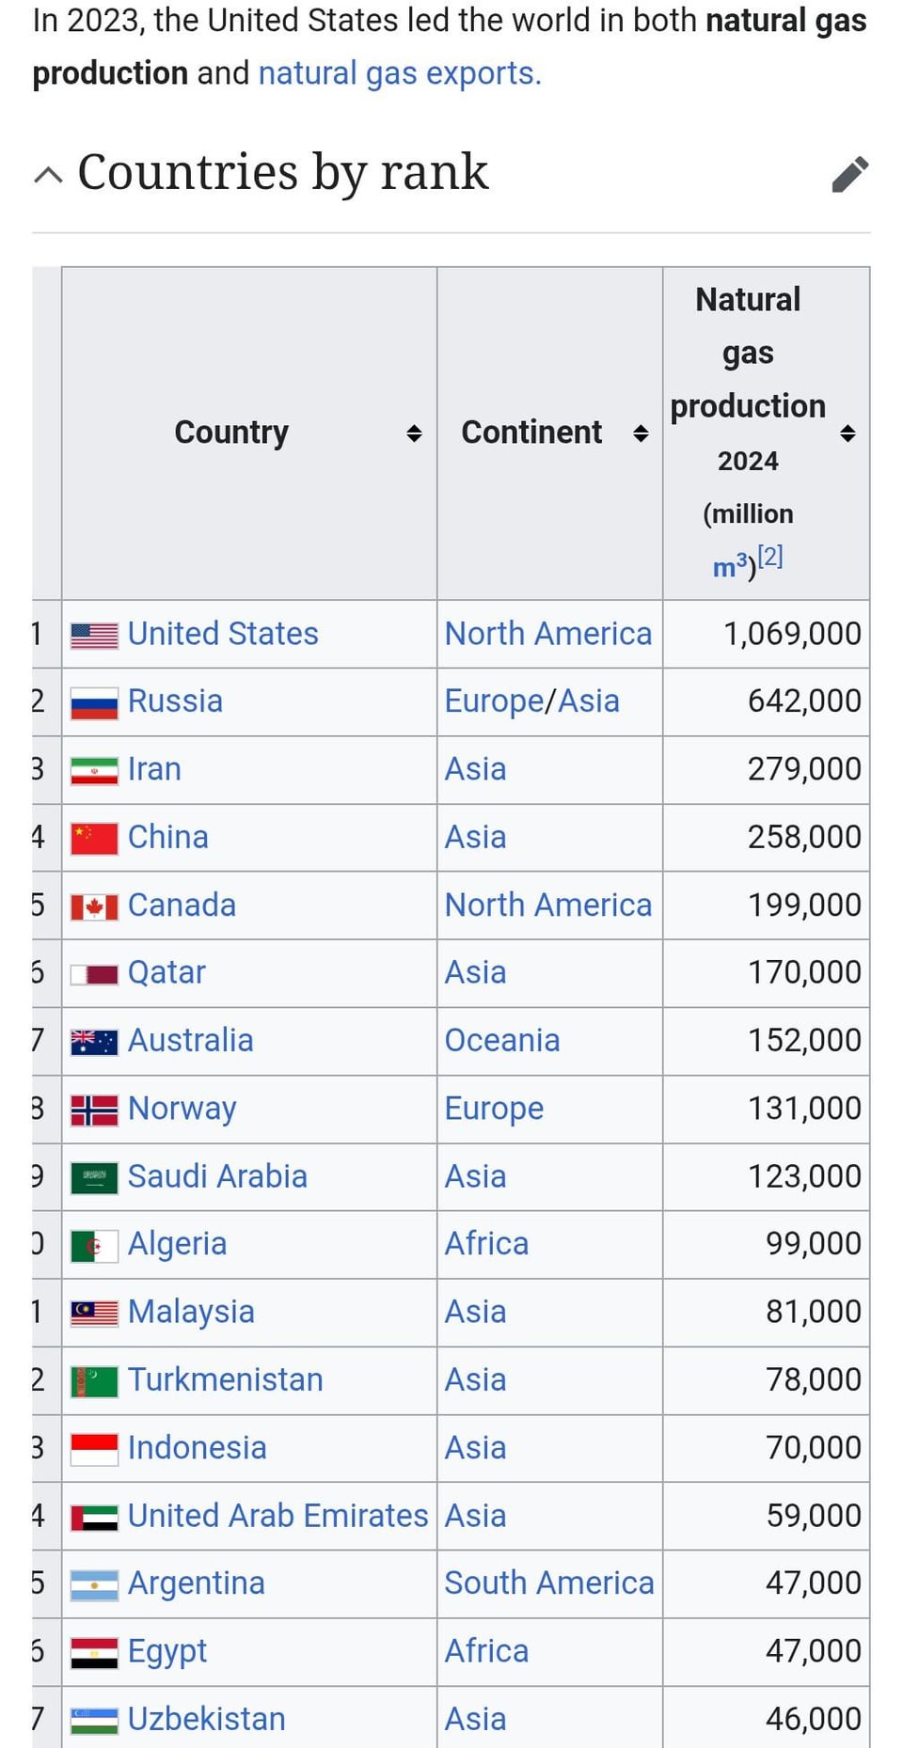Click the Turkmenistan flag icon
Viewport: 903px width, 1748px height.
[x=95, y=1381]
